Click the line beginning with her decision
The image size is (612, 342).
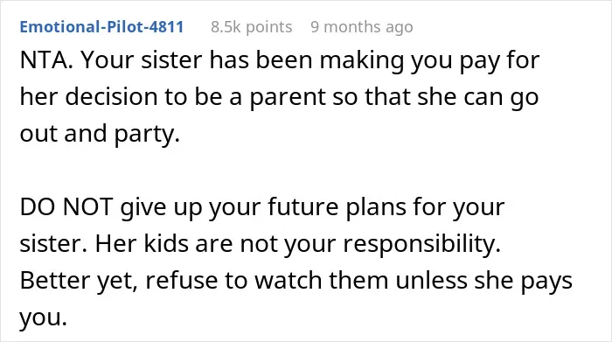(x=279, y=97)
